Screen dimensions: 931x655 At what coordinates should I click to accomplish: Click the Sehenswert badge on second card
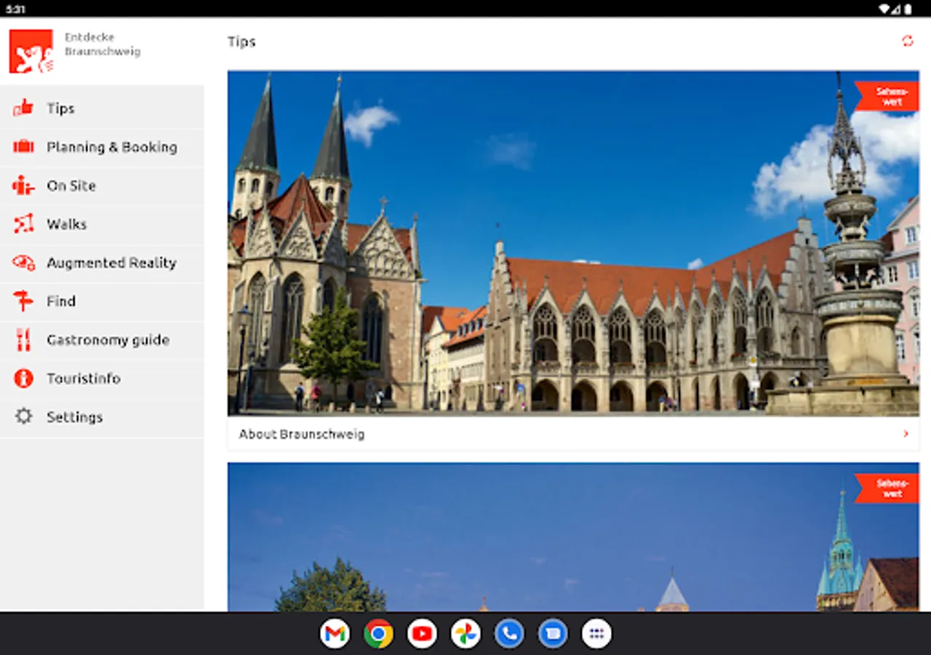pyautogui.click(x=888, y=488)
